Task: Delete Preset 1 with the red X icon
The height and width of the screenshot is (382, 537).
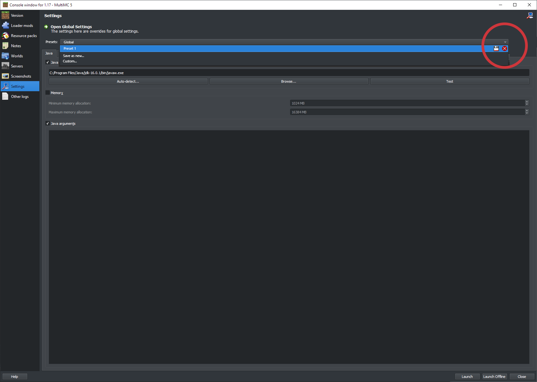Action: [x=505, y=48]
